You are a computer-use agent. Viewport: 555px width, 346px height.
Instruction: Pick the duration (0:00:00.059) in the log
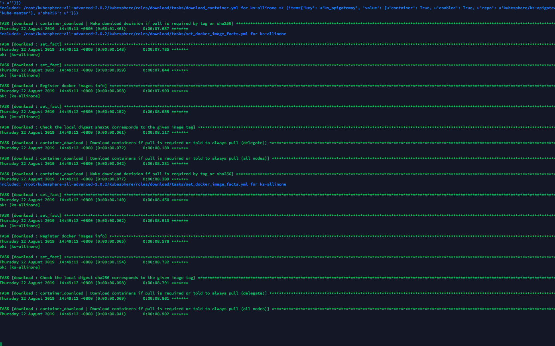[x=110, y=70]
